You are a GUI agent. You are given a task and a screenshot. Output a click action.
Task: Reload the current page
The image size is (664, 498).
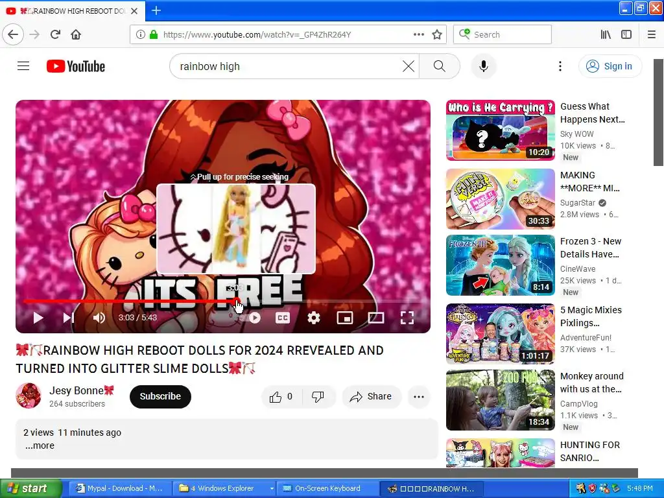click(55, 34)
